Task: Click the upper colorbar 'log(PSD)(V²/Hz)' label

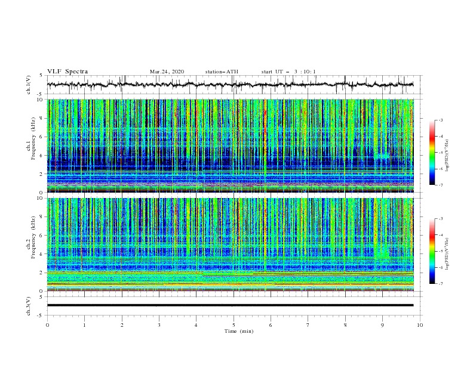Action: [447, 156]
